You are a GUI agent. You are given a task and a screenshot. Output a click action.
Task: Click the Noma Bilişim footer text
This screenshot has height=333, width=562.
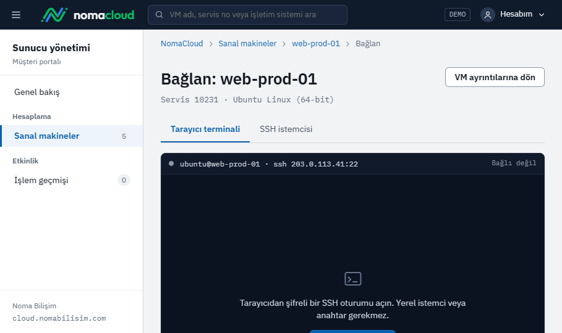35,306
